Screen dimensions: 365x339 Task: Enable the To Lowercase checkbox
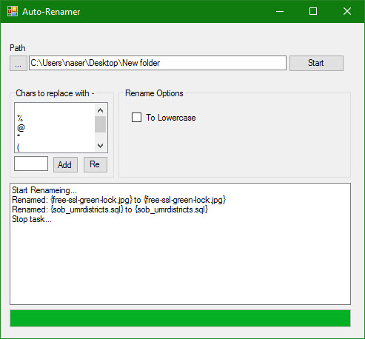136,118
